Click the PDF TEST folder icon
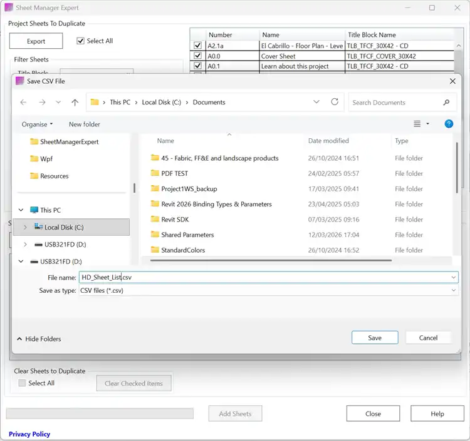The height and width of the screenshot is (441, 470). point(155,173)
